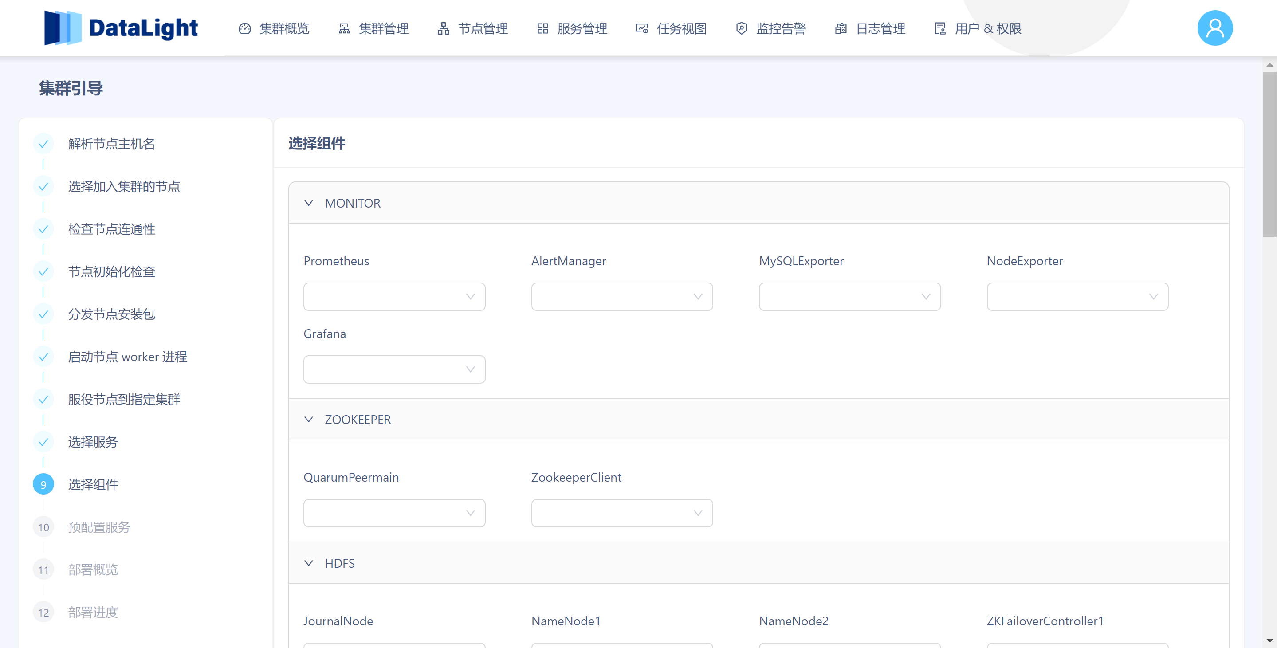
Task: Select the 启动节点 worker 进程 step label
Action: (127, 357)
